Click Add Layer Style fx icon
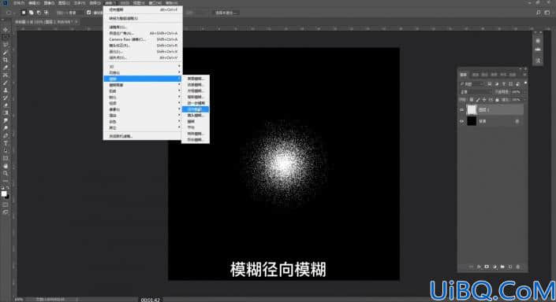Viewport: 556px width, 302px height. [479, 267]
